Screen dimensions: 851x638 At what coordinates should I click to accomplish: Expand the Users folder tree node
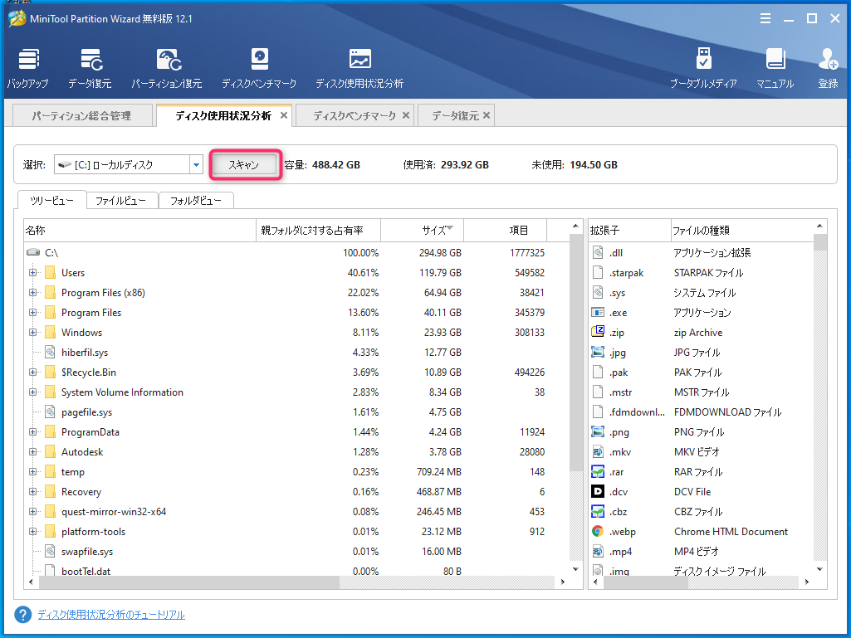pyautogui.click(x=33, y=273)
